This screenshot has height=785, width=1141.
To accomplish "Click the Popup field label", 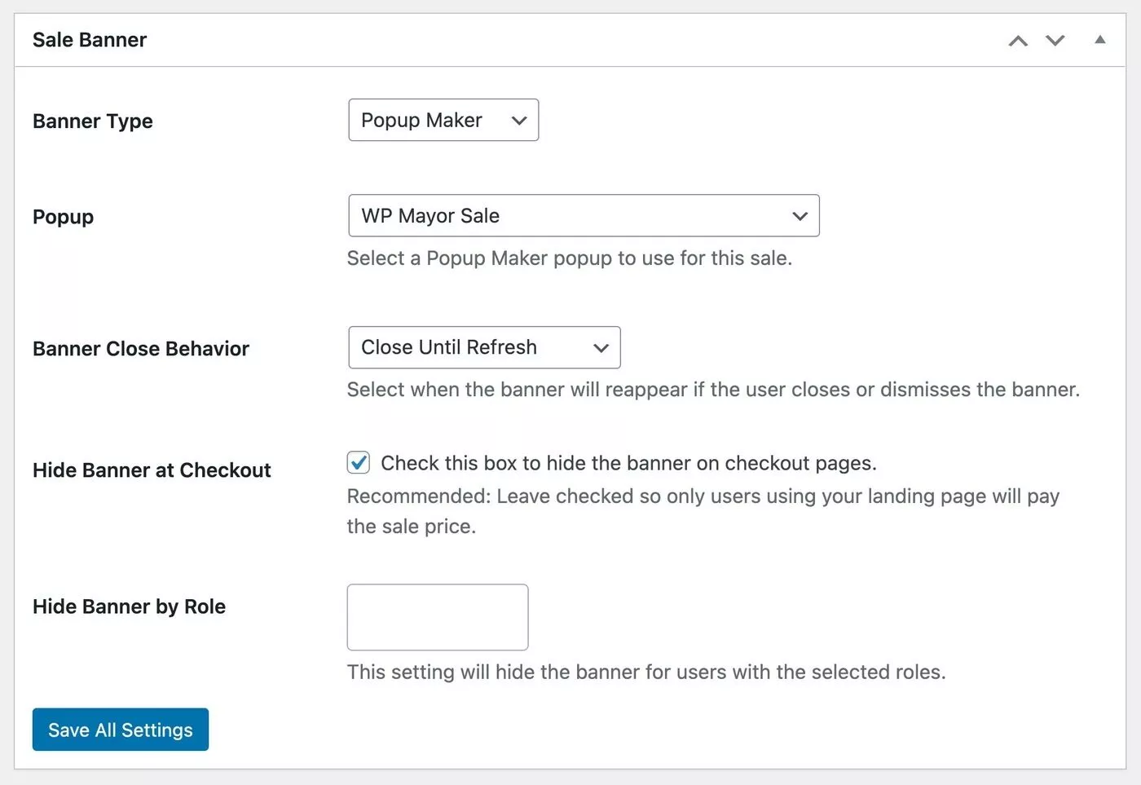I will 64,217.
